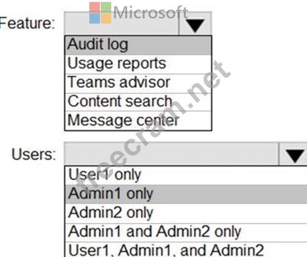Pick the Teams advisor option
This screenshot has width=307, height=257.
pyautogui.click(x=138, y=82)
